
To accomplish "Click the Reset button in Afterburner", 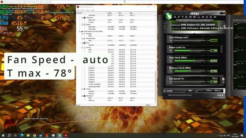I will [x=209, y=91].
